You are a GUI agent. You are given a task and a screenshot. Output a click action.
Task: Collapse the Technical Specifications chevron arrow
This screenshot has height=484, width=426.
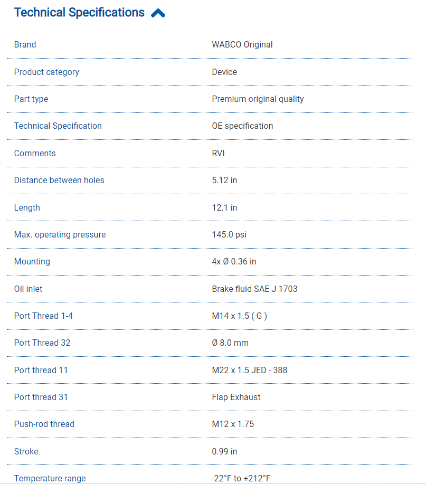(158, 14)
